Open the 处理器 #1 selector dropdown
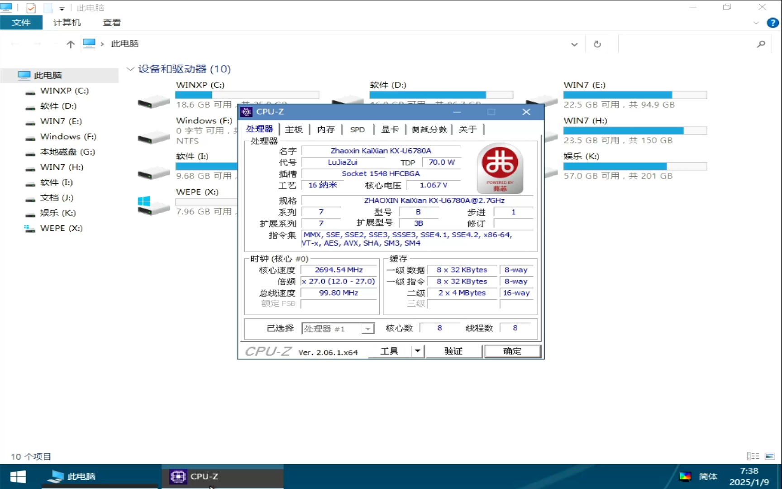Viewport: 782px width, 489px height. [x=368, y=328]
